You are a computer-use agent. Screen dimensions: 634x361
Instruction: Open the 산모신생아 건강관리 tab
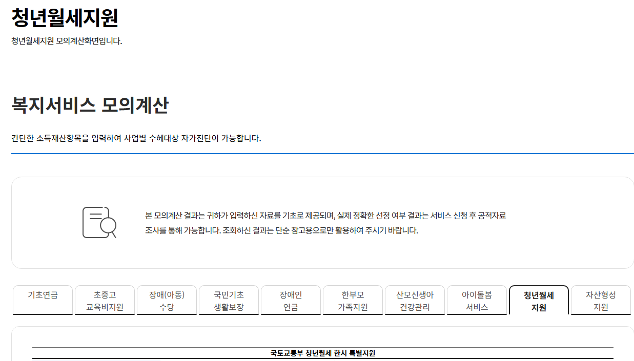click(415, 300)
